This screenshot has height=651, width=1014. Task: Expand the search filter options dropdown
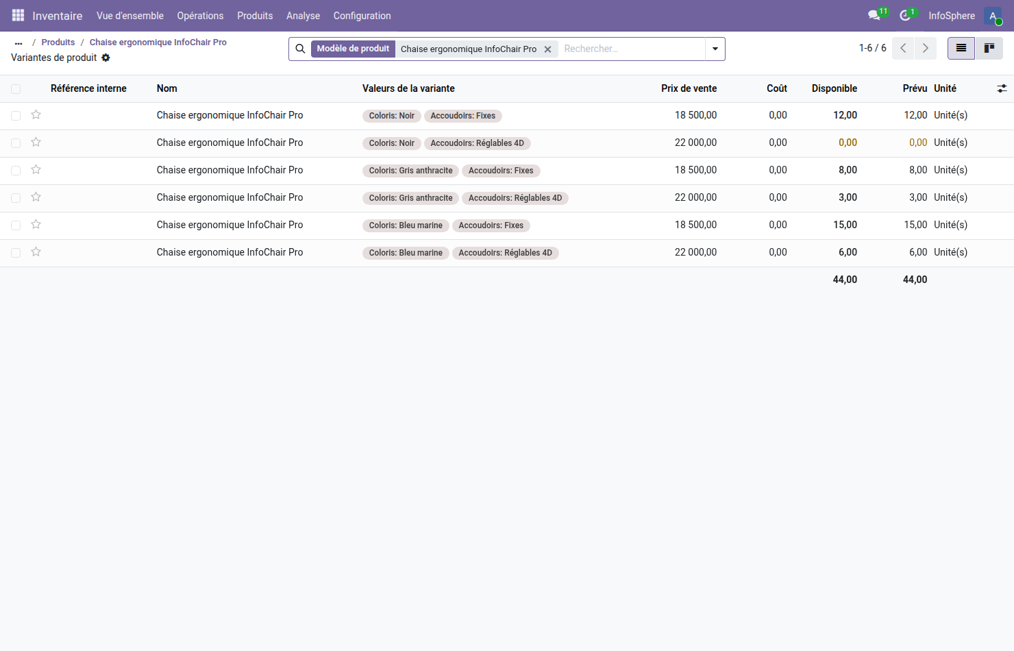pyautogui.click(x=715, y=49)
